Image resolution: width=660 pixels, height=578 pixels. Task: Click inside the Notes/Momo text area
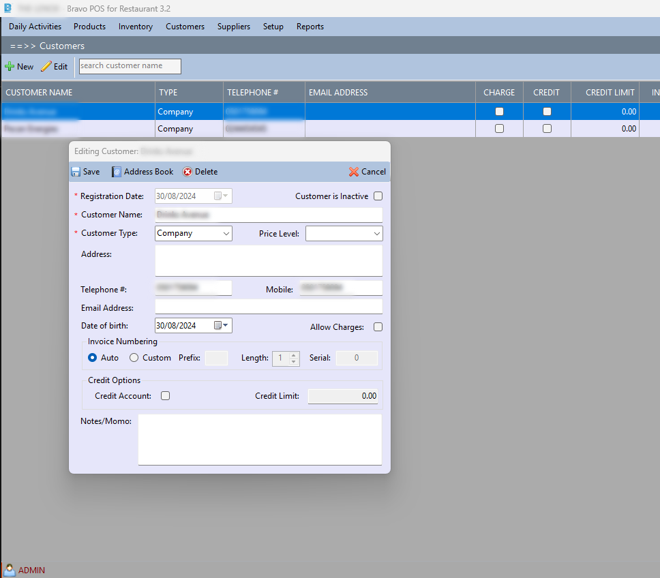tap(260, 440)
